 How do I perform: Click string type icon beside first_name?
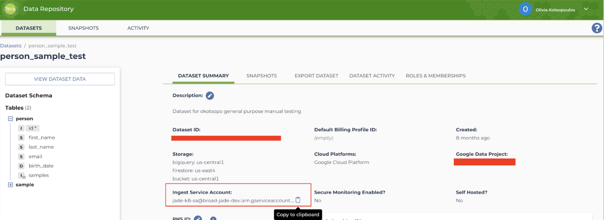pyautogui.click(x=21, y=137)
